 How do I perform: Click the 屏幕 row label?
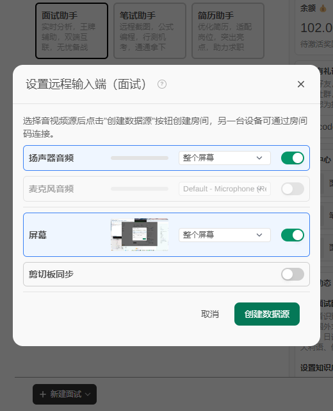coord(38,235)
